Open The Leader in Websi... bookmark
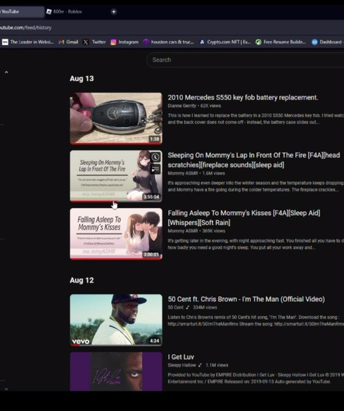 pyautogui.click(x=28, y=42)
